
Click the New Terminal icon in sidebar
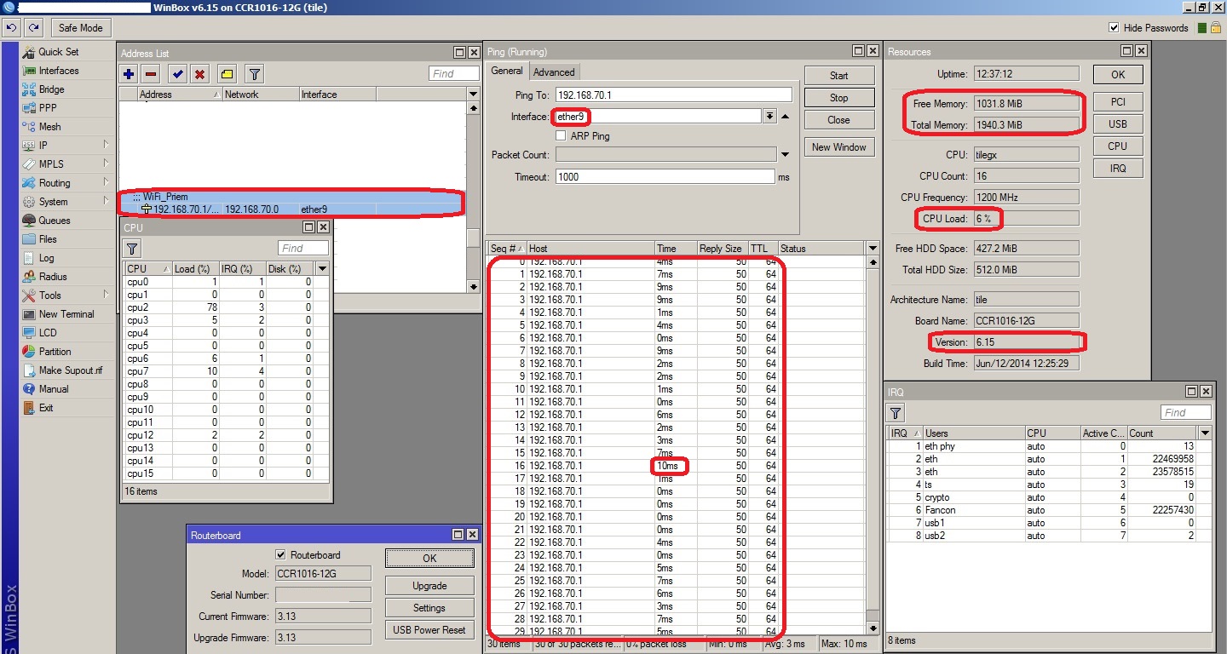(x=29, y=314)
